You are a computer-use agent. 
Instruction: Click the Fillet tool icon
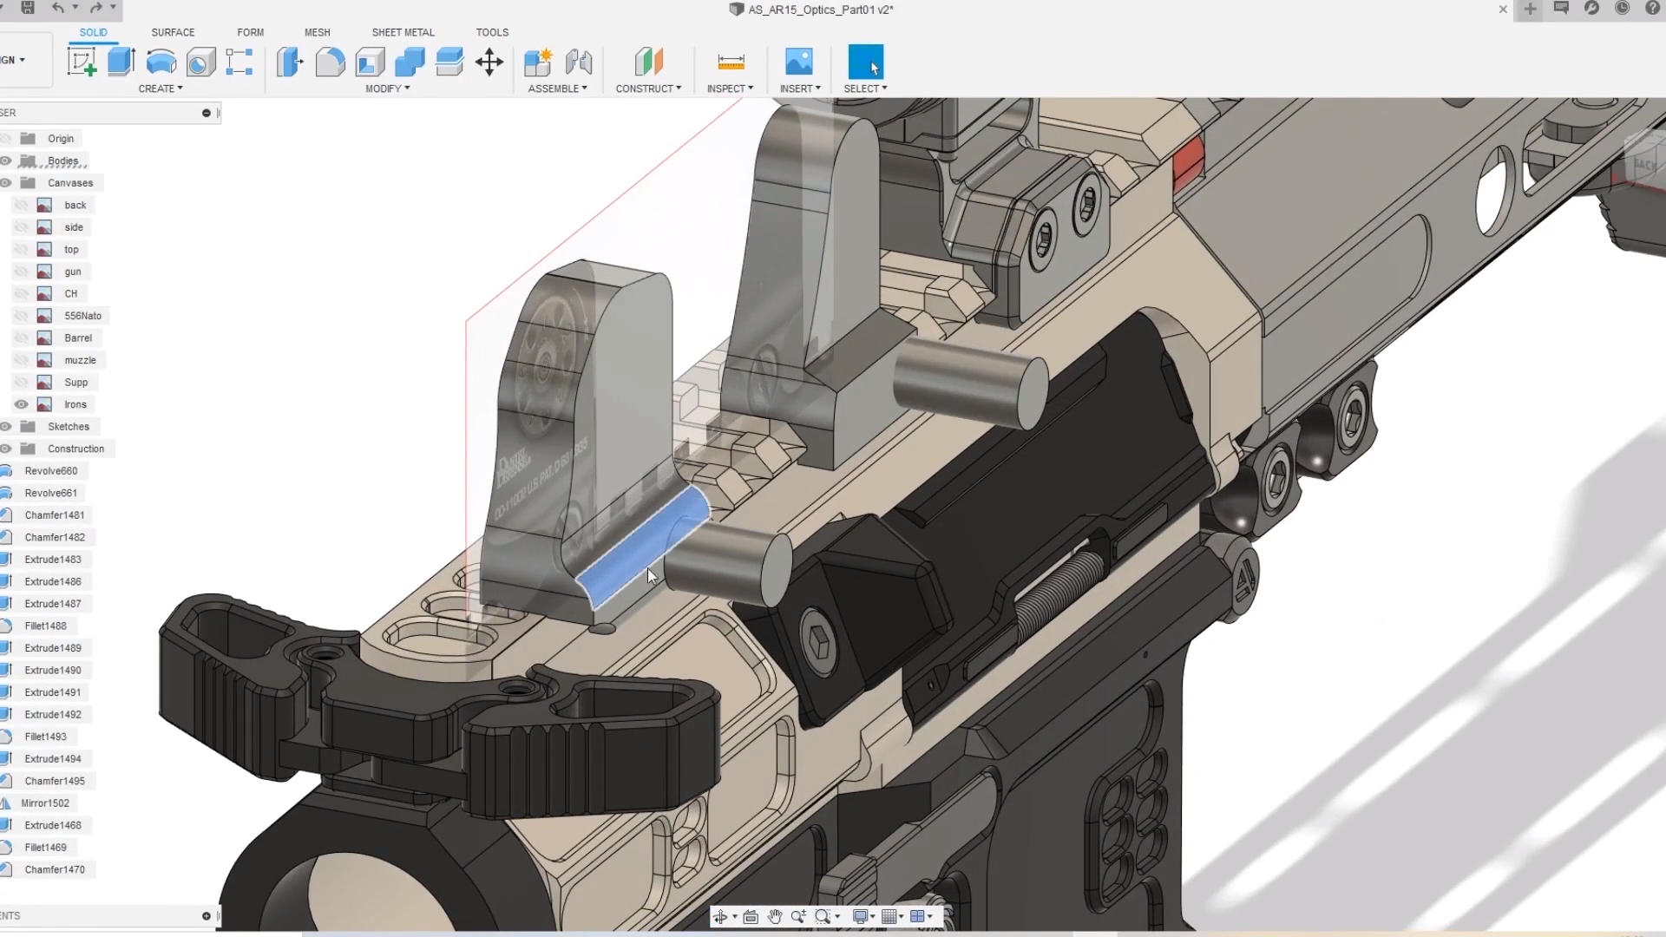330,62
